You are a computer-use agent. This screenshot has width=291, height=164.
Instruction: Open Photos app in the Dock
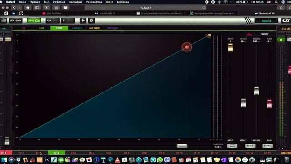point(238,160)
